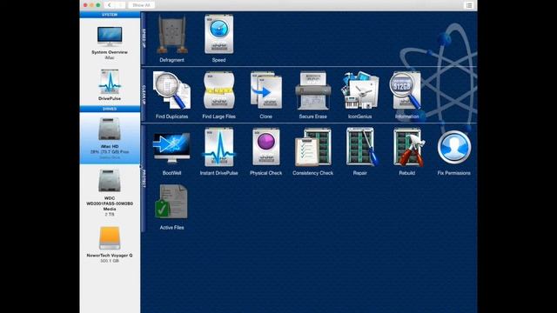Open the Information tool
The image size is (557, 313).
tap(406, 95)
